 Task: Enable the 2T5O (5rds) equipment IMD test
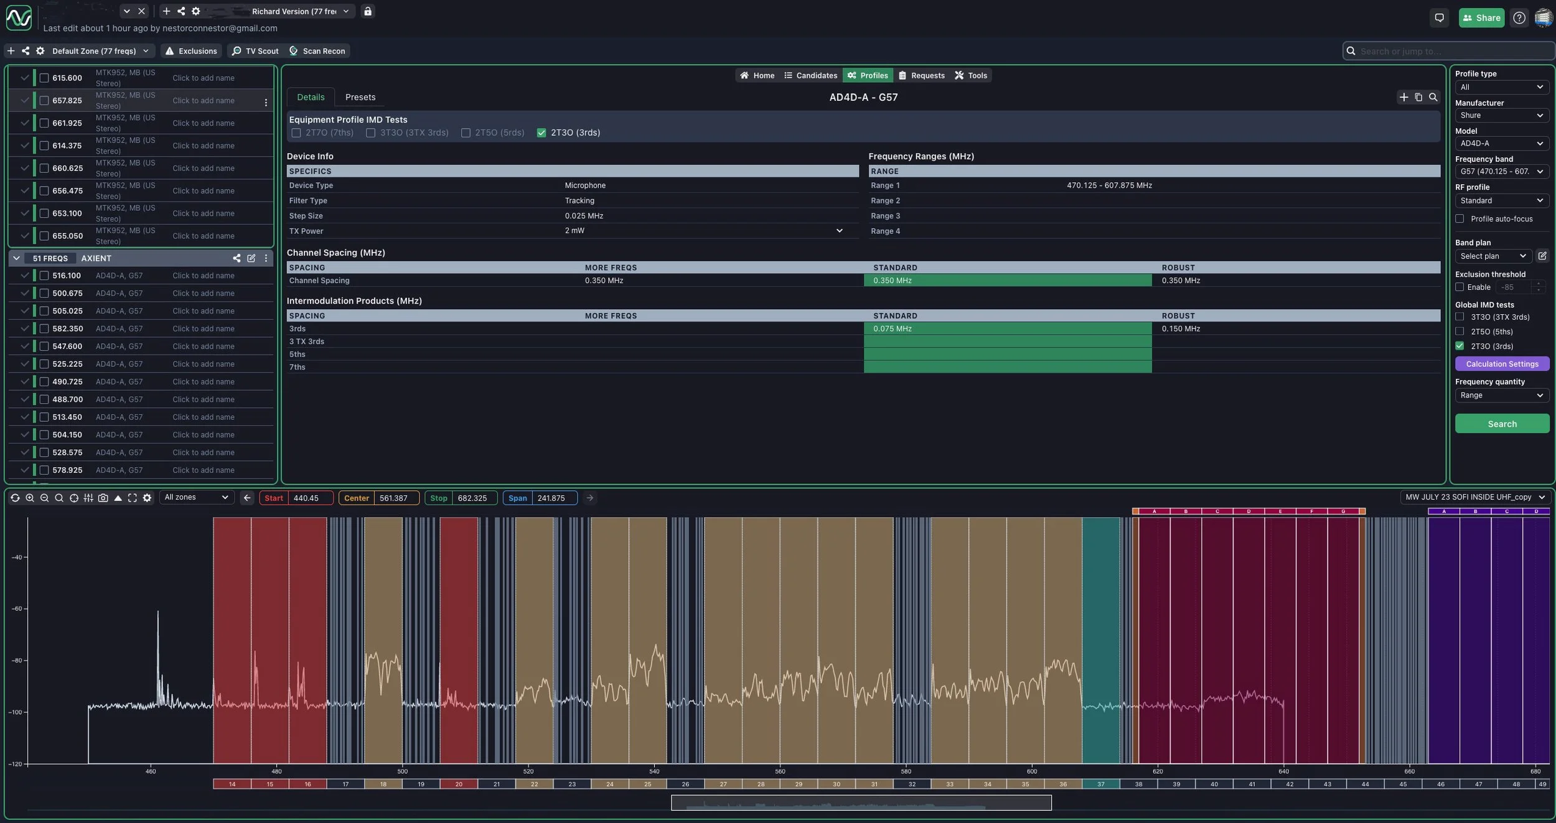(466, 133)
